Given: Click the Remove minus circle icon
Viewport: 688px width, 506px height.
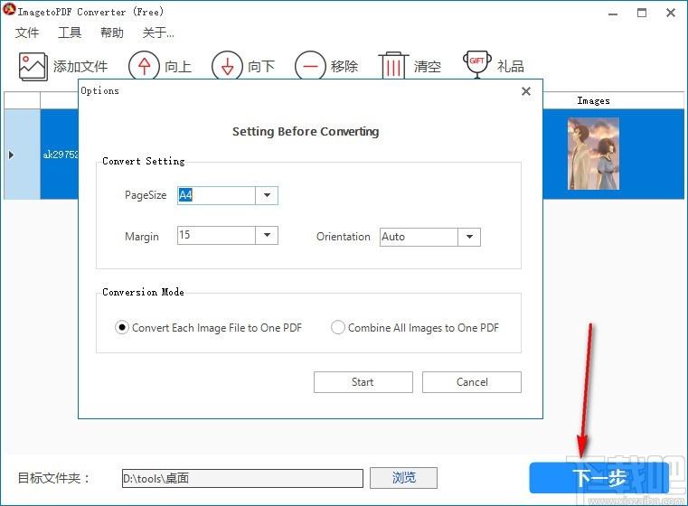Looking at the screenshot, I should (x=310, y=66).
